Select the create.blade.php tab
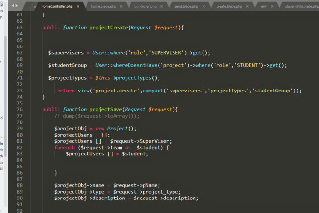 [230, 6]
